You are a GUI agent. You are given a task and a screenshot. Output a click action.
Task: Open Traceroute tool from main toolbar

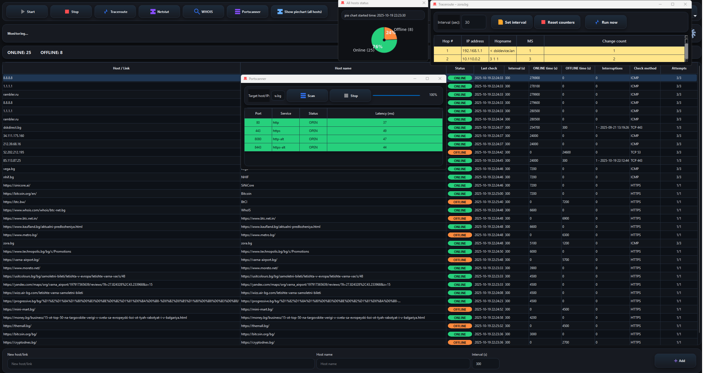115,12
